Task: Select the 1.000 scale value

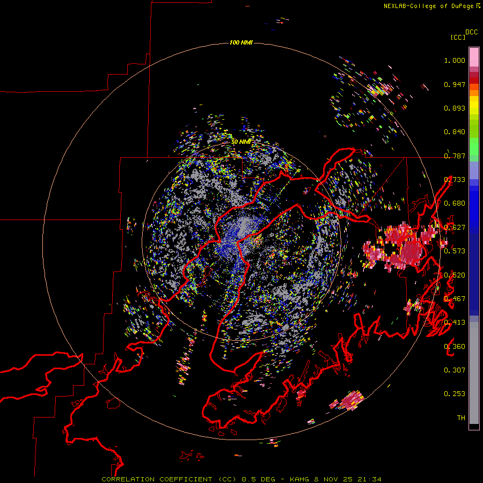Action: pos(455,60)
